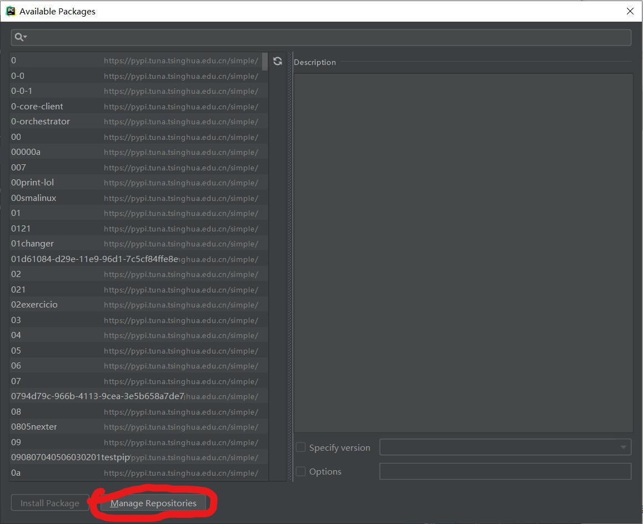Image resolution: width=643 pixels, height=524 pixels.
Task: Click the refresh packages list icon
Action: click(278, 61)
